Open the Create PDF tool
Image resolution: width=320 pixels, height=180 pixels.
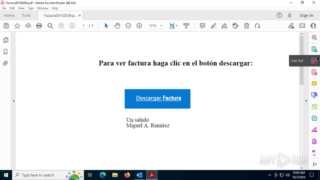(314, 72)
